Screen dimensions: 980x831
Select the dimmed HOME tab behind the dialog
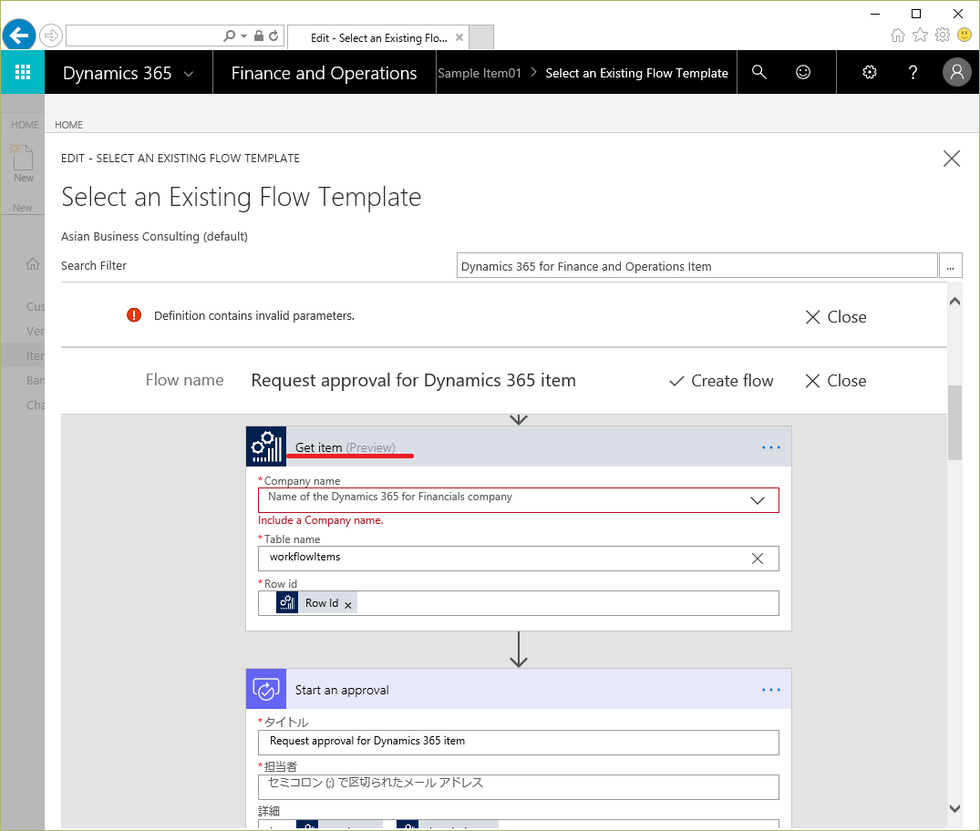tap(25, 124)
